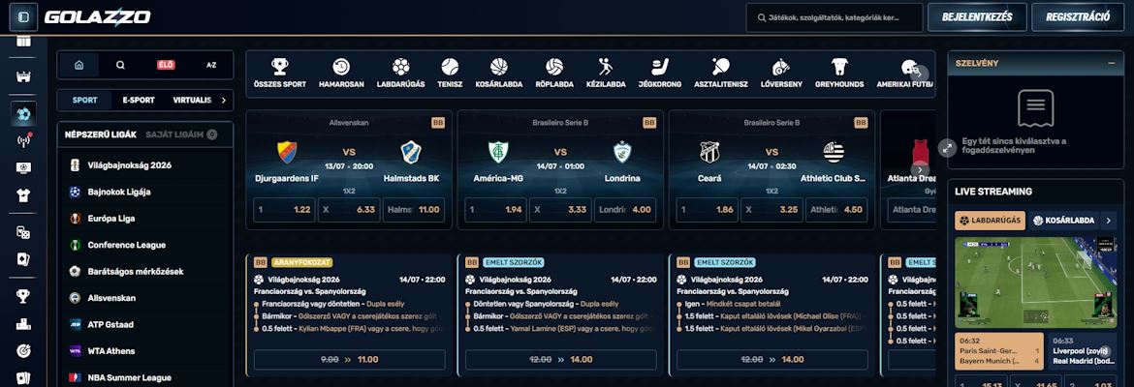Image resolution: width=1134 pixels, height=387 pixels.
Task: Pick the draw at 3.25 in Ceará match
Action: 772,209
